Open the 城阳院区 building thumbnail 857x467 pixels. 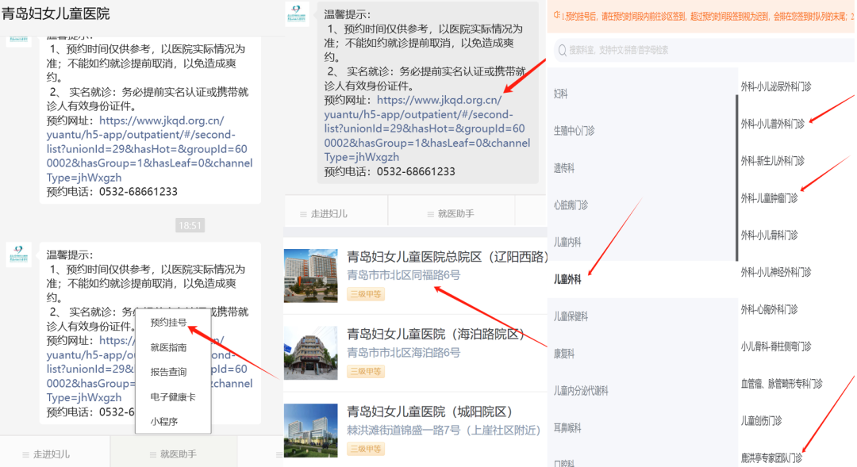(x=310, y=431)
